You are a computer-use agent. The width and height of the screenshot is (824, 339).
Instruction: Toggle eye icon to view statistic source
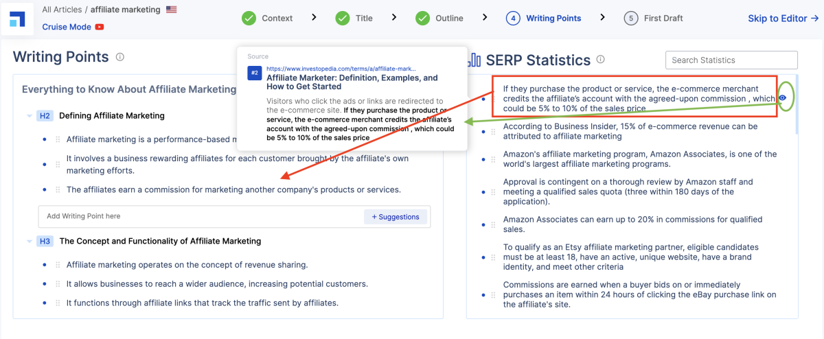(783, 98)
